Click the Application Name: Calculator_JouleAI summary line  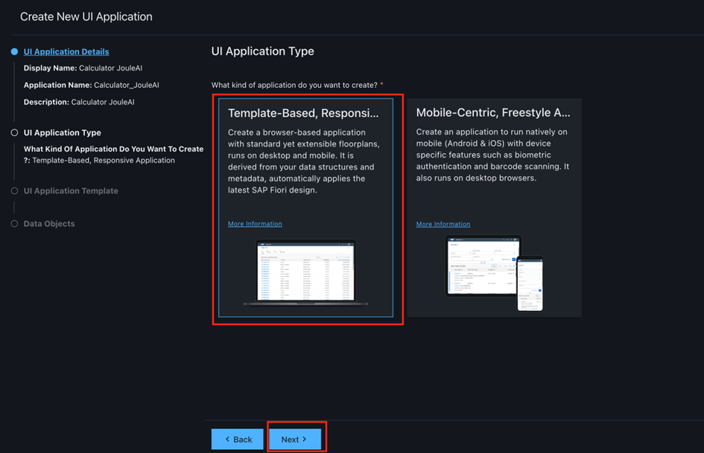[91, 86]
